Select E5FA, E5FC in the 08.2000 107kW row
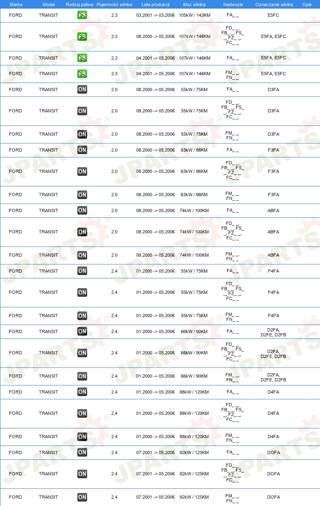The height and width of the screenshot is (506, 320). (273, 36)
